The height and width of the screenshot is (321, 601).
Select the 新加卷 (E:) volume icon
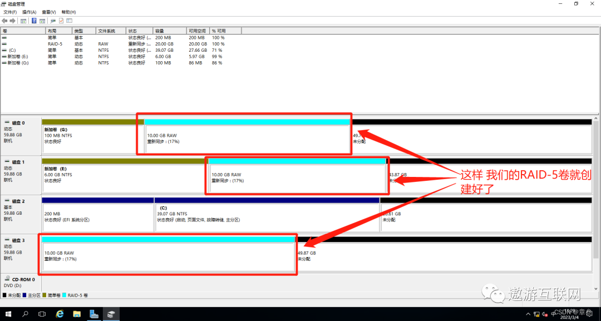(4, 56)
